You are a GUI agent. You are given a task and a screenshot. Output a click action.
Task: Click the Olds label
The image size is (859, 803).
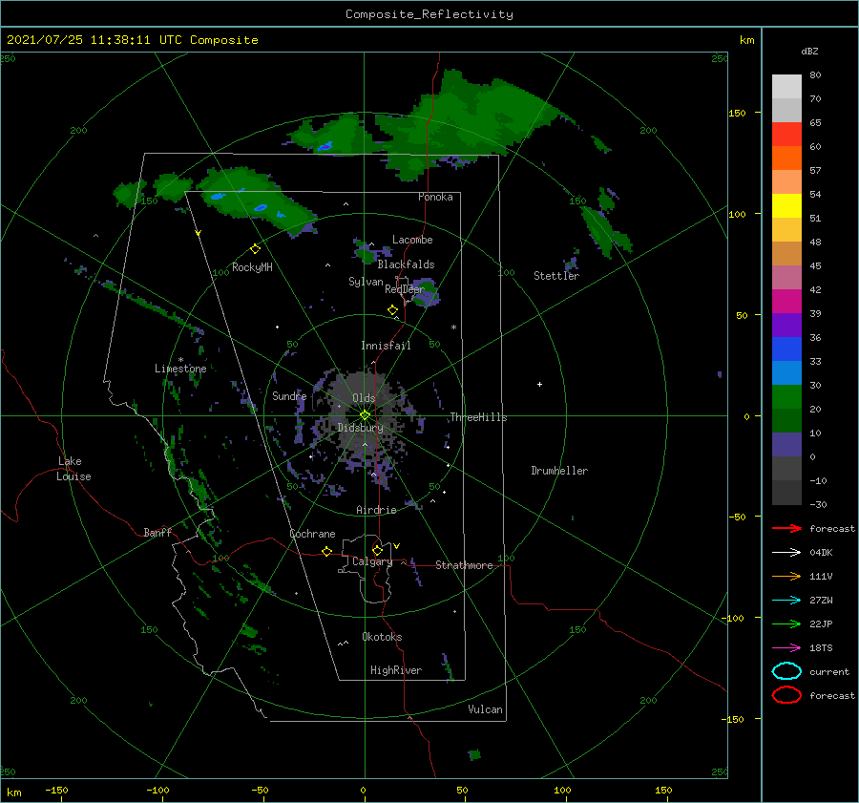[364, 398]
